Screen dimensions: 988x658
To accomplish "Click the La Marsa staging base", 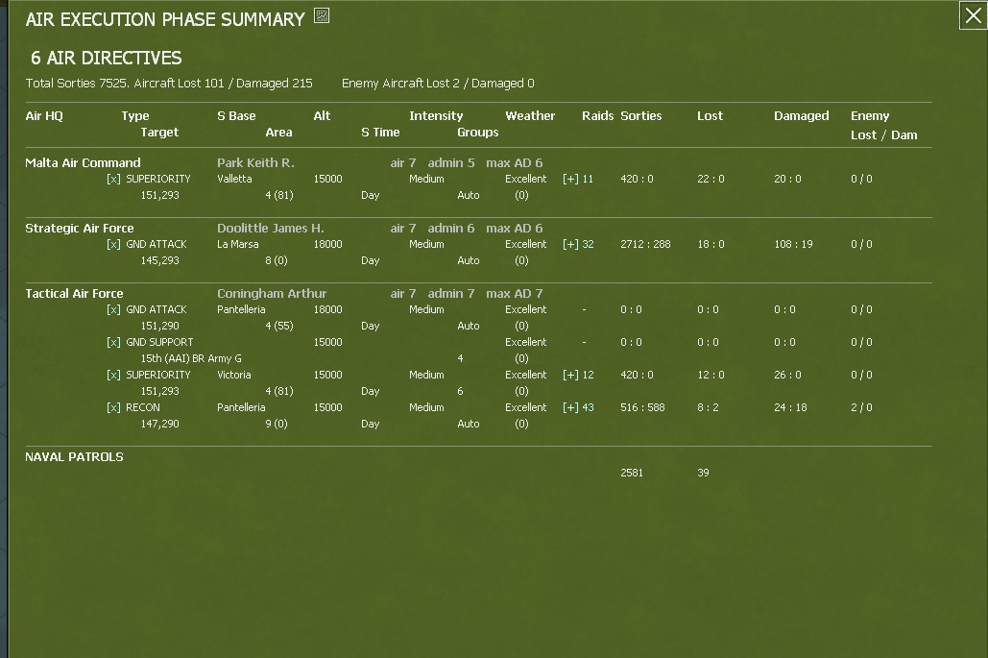I will (237, 245).
